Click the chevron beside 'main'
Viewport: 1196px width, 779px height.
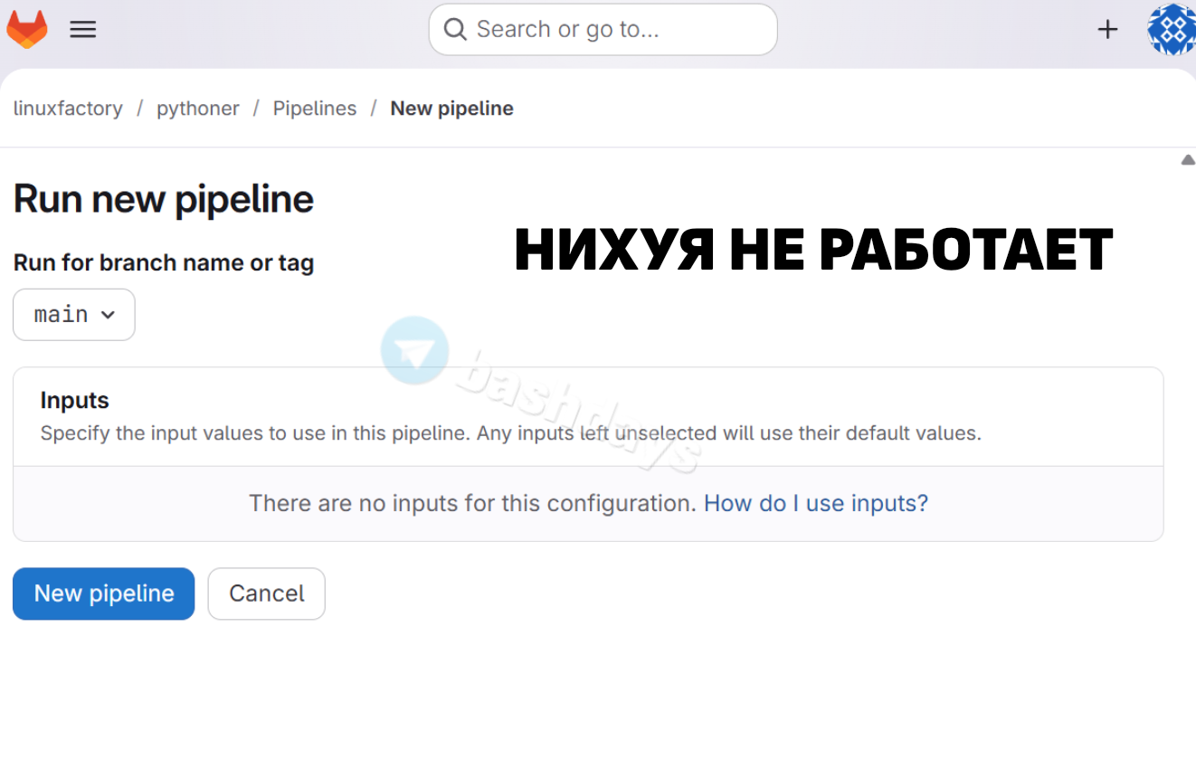click(108, 315)
